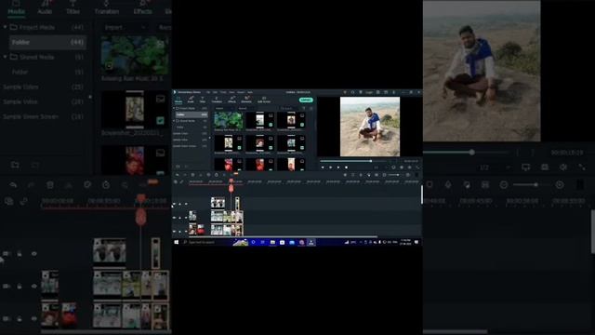This screenshot has width=595, height=335.
Task: Collapse Shared Media tree in center window
Action: click(x=174, y=121)
